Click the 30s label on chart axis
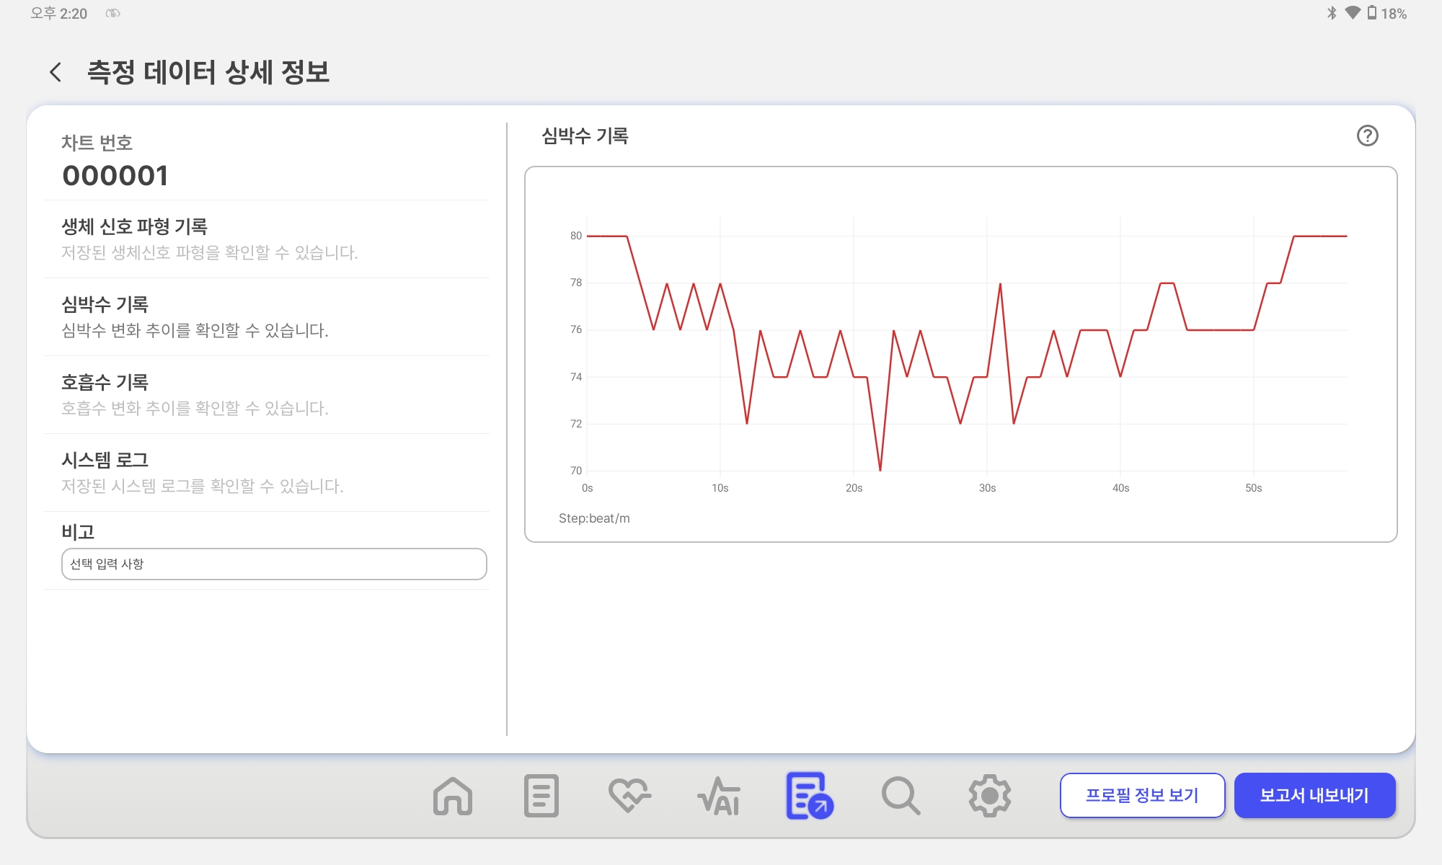Screen dimensions: 1442x865 click(x=987, y=488)
